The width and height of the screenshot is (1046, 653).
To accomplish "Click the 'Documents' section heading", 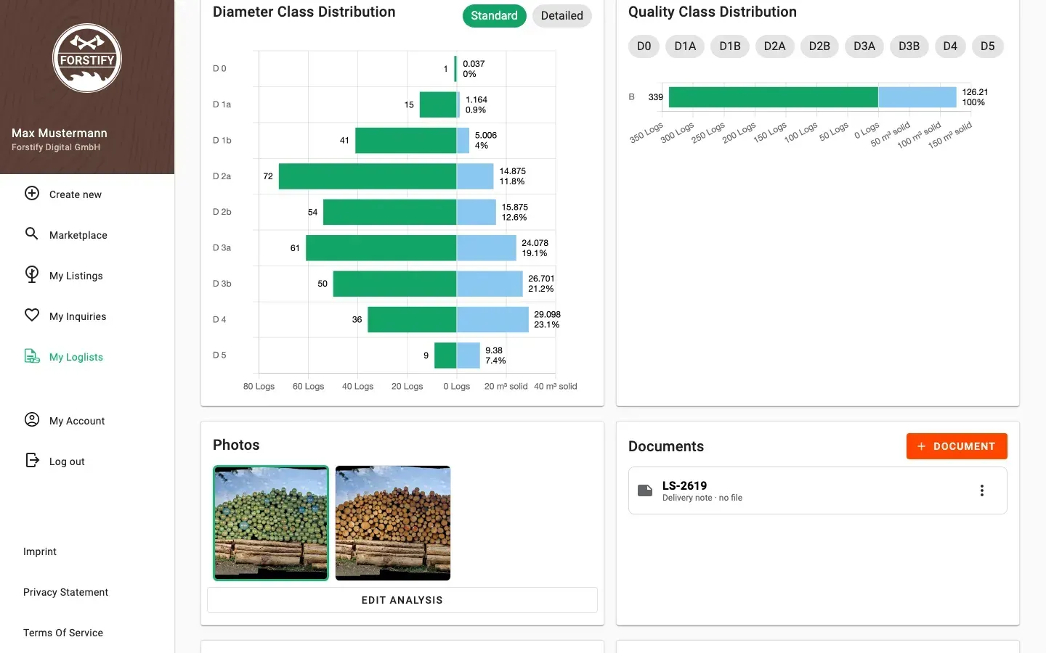I will tap(666, 446).
